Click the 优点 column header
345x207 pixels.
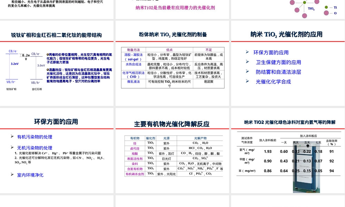(x=169, y=50)
